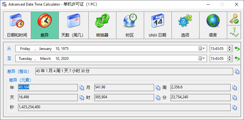Click the 差异（整合）label
Viewport: 244px width, 120px height.
(18, 71)
